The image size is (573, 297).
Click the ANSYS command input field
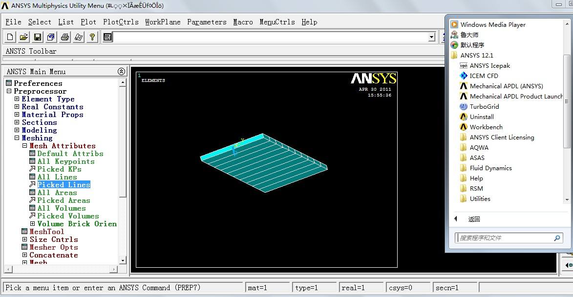click(271, 37)
